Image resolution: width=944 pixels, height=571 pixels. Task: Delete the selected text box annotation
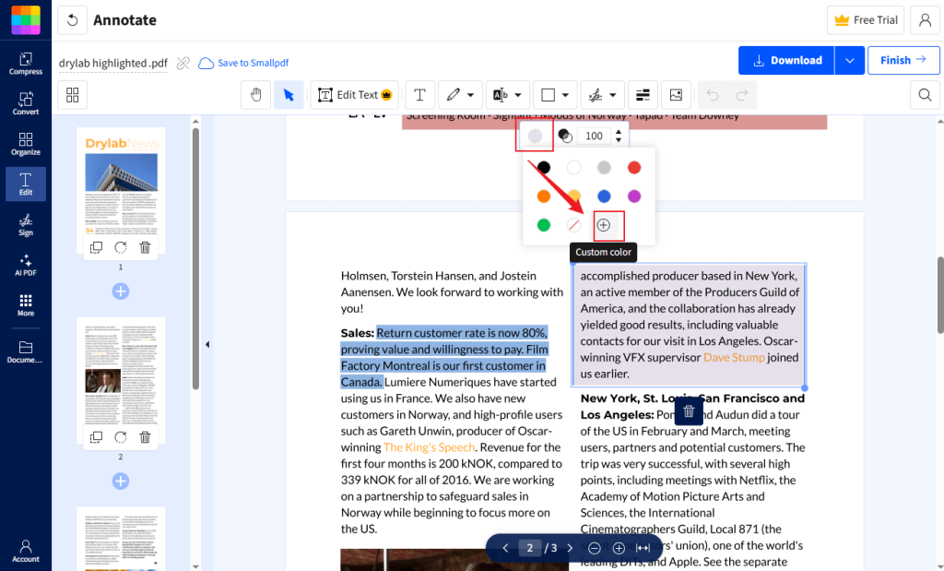[x=688, y=410]
